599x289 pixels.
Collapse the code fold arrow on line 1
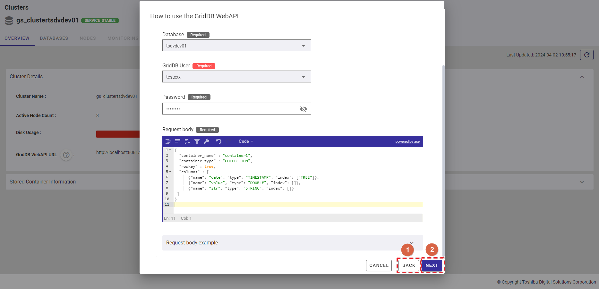tap(170, 150)
